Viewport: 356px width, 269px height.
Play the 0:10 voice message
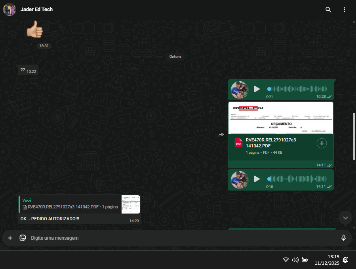pos(257,179)
